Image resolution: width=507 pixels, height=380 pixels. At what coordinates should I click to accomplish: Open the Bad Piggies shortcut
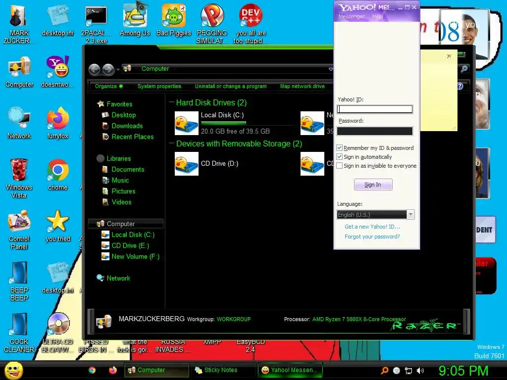[x=174, y=20]
